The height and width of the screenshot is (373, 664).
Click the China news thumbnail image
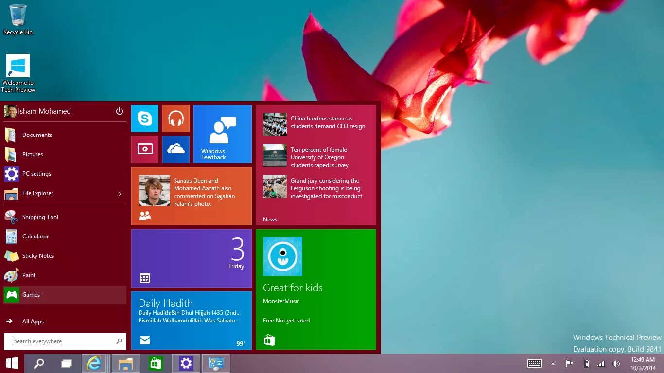pyautogui.click(x=275, y=124)
